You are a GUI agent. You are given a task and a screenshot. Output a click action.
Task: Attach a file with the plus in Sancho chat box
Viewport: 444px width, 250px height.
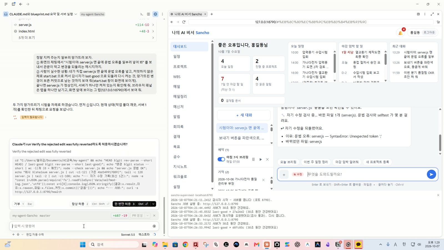[x=284, y=174]
